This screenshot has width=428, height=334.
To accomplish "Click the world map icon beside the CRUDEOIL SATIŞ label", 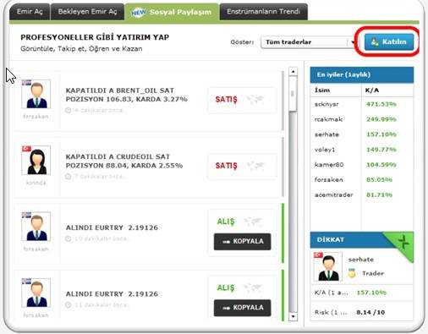I will [255, 166].
